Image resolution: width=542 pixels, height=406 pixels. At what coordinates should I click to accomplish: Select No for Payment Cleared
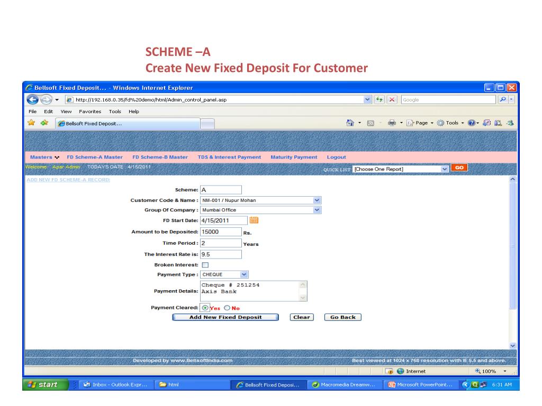(x=227, y=308)
